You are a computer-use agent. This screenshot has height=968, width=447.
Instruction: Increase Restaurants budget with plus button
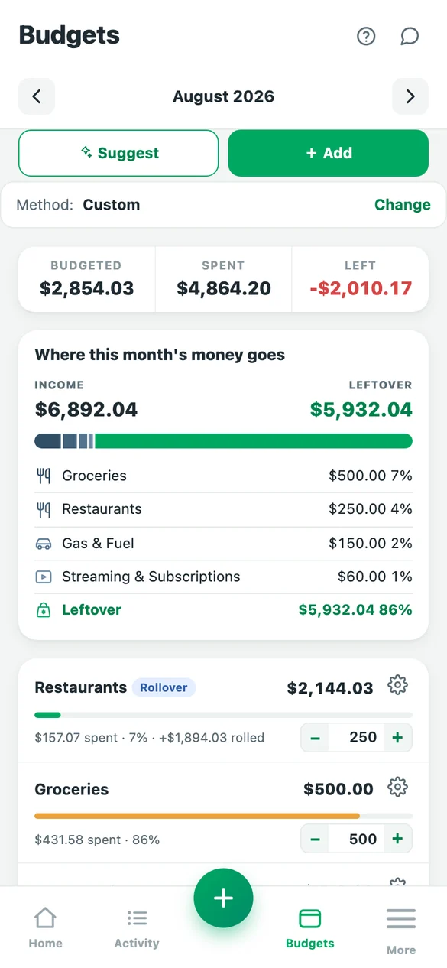[397, 738]
